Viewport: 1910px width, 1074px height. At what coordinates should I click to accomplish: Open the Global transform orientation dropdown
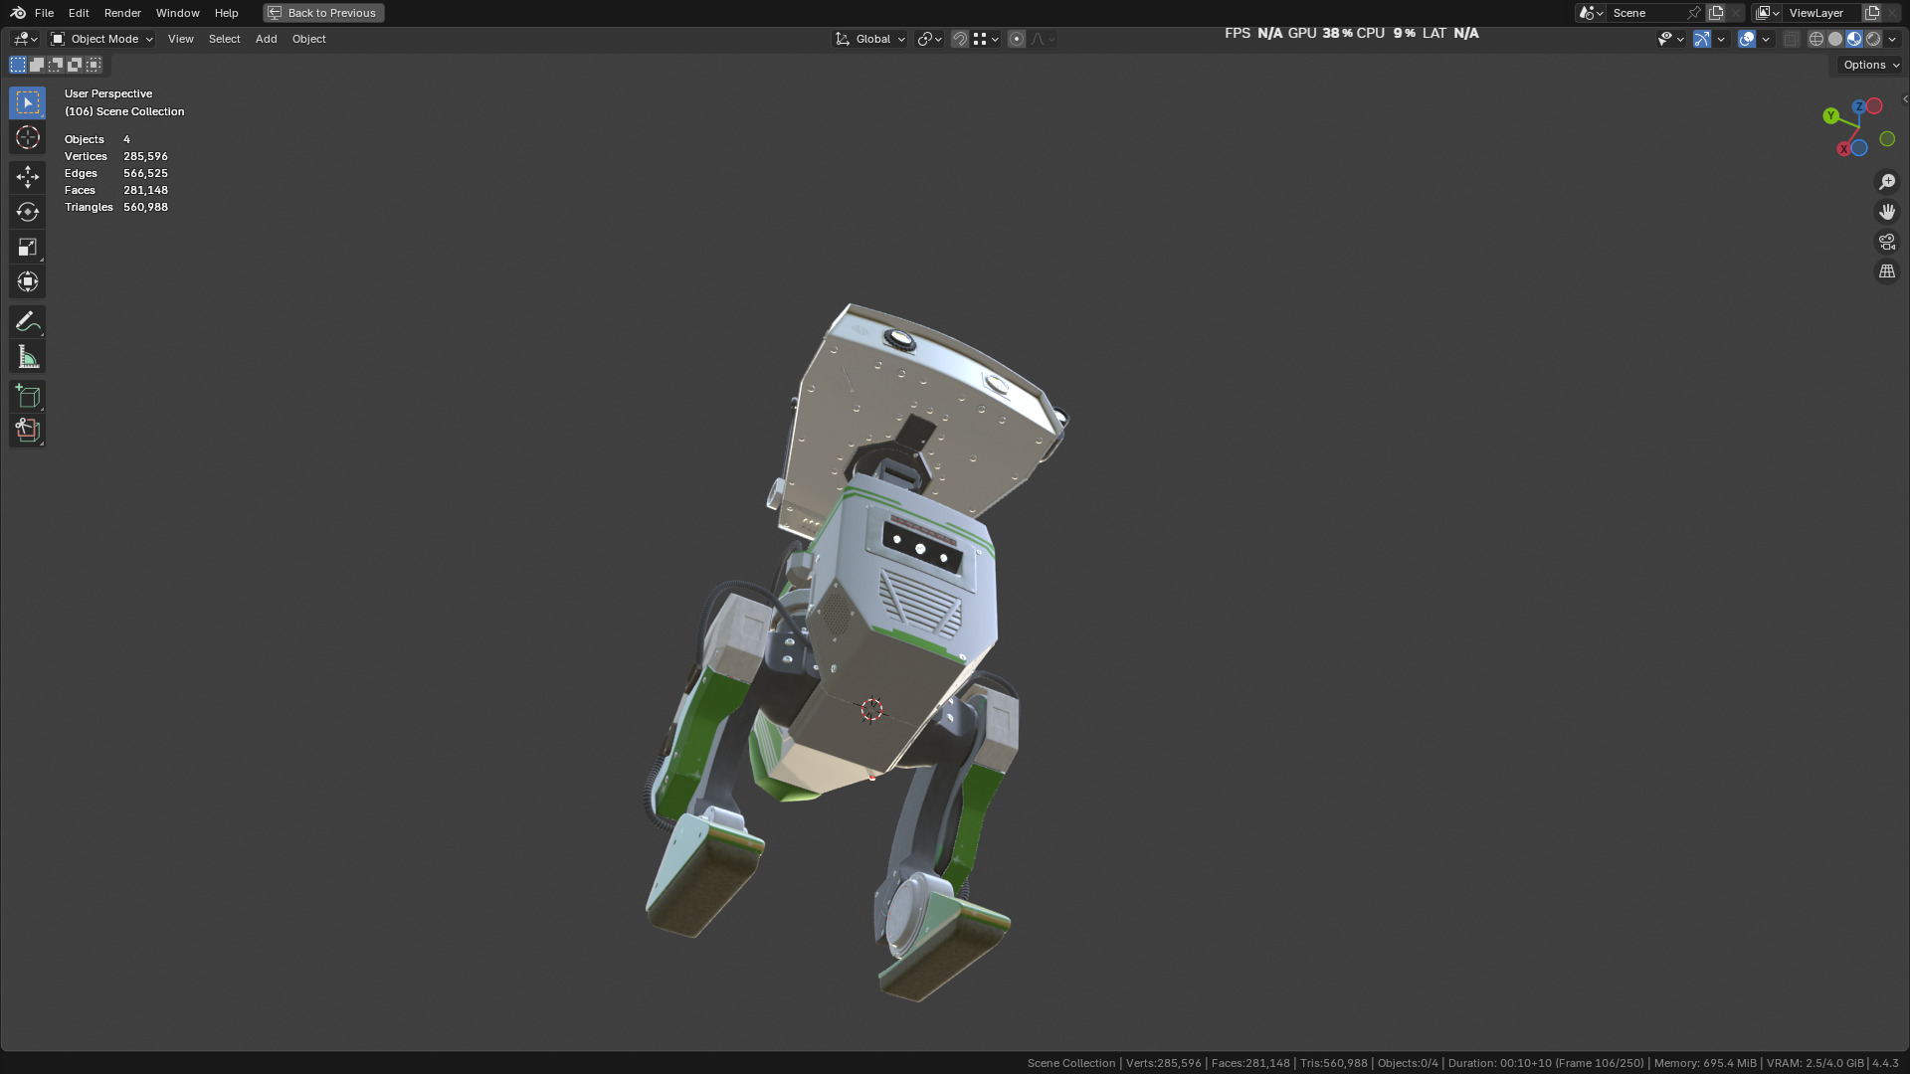click(870, 39)
